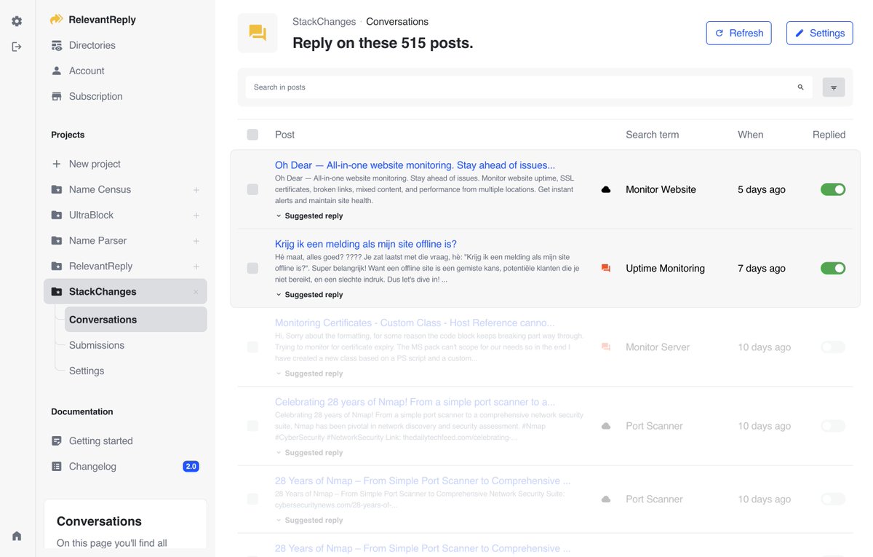Open the Monitoring Certificates Custom Class post link
873x557 pixels.
tap(415, 323)
